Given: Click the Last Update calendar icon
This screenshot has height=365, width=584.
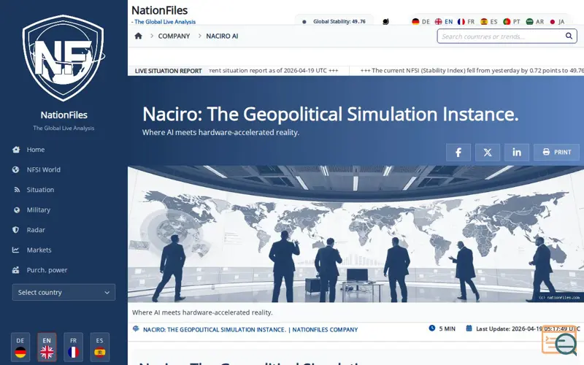Looking at the screenshot, I should (x=469, y=328).
